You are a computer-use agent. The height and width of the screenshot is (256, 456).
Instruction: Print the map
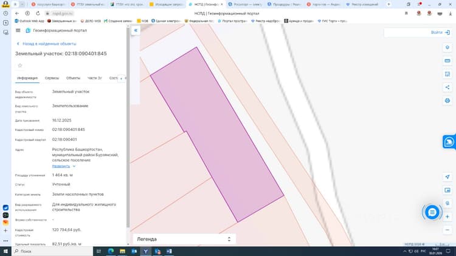pyautogui.click(x=447, y=101)
